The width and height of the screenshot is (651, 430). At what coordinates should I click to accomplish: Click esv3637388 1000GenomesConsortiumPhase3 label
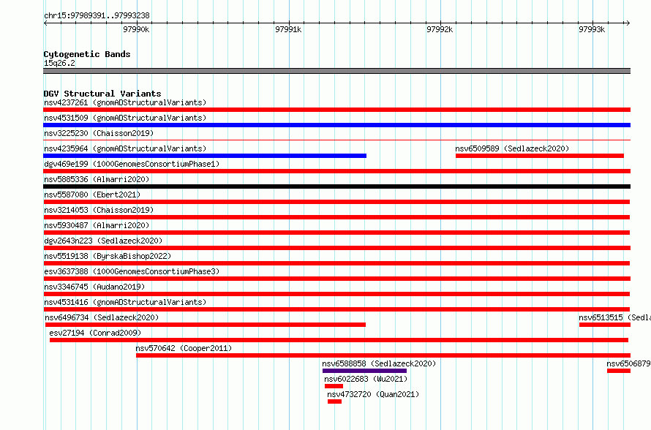click(x=132, y=271)
